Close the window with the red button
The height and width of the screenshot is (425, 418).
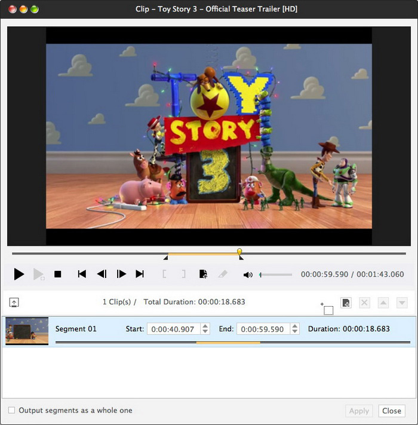pyautogui.click(x=13, y=9)
